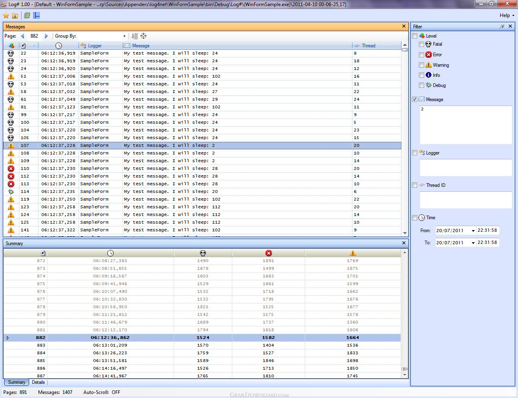Select message row number 124

point(202,215)
